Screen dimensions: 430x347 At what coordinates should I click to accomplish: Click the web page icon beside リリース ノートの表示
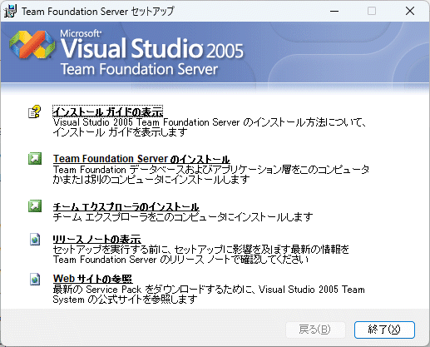click(35, 239)
